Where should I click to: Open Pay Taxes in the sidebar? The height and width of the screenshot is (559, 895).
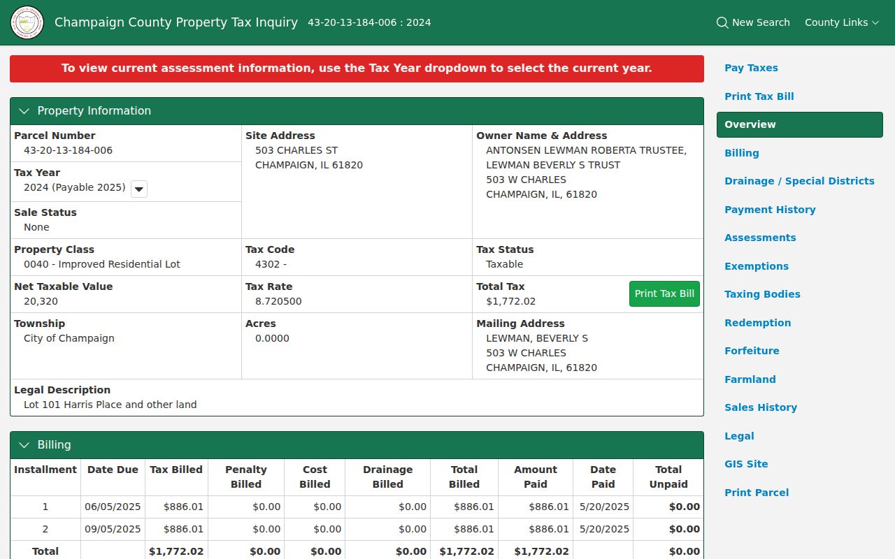751,68
